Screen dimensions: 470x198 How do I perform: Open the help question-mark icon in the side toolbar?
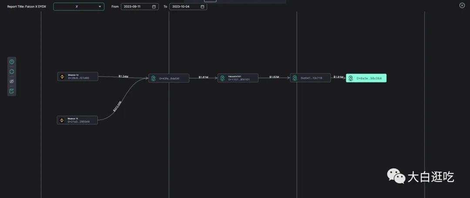pos(12,62)
